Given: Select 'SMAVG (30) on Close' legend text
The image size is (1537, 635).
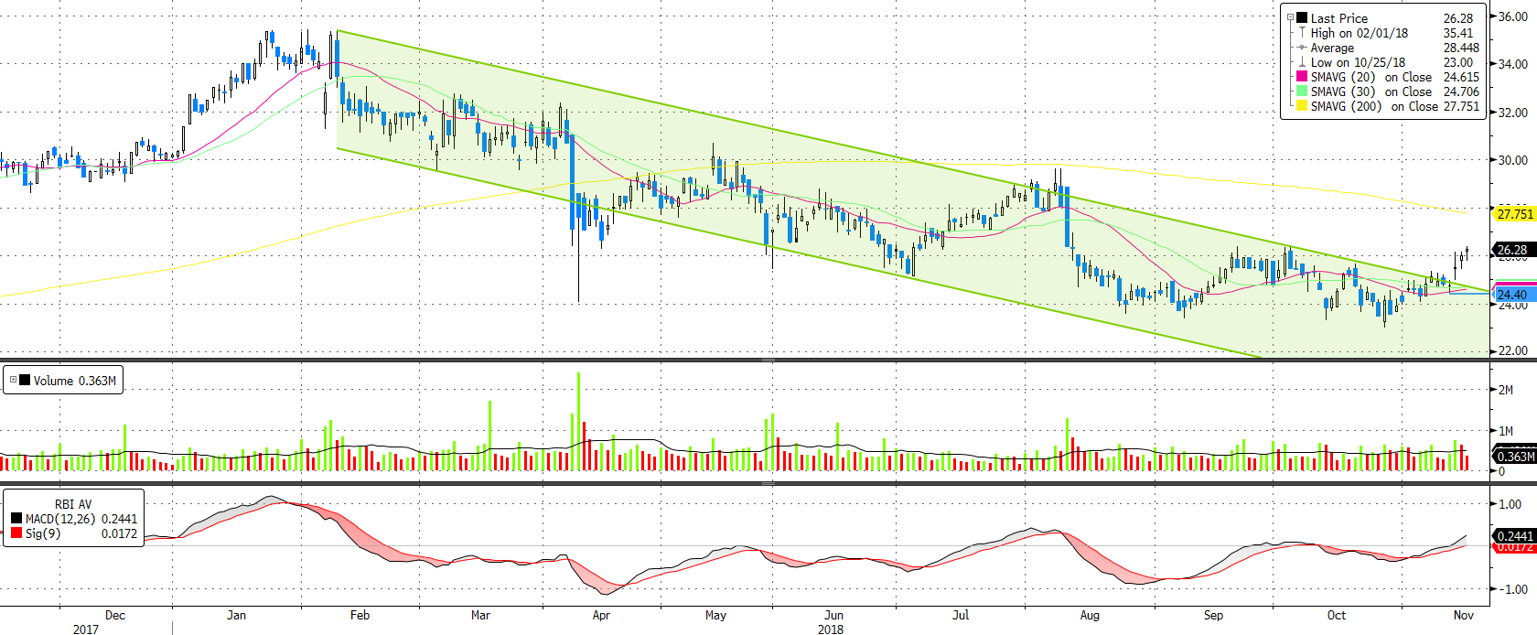Looking at the screenshot, I should point(1371,91).
